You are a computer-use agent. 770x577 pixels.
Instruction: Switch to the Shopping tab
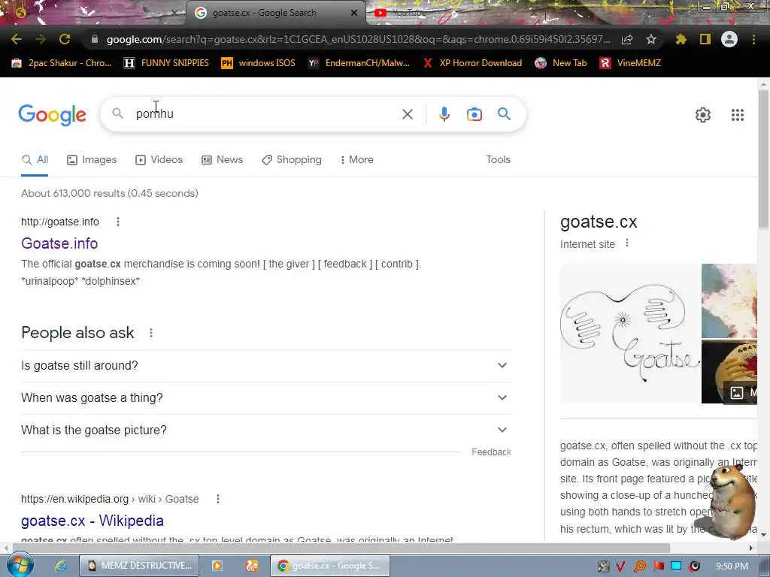pyautogui.click(x=292, y=160)
